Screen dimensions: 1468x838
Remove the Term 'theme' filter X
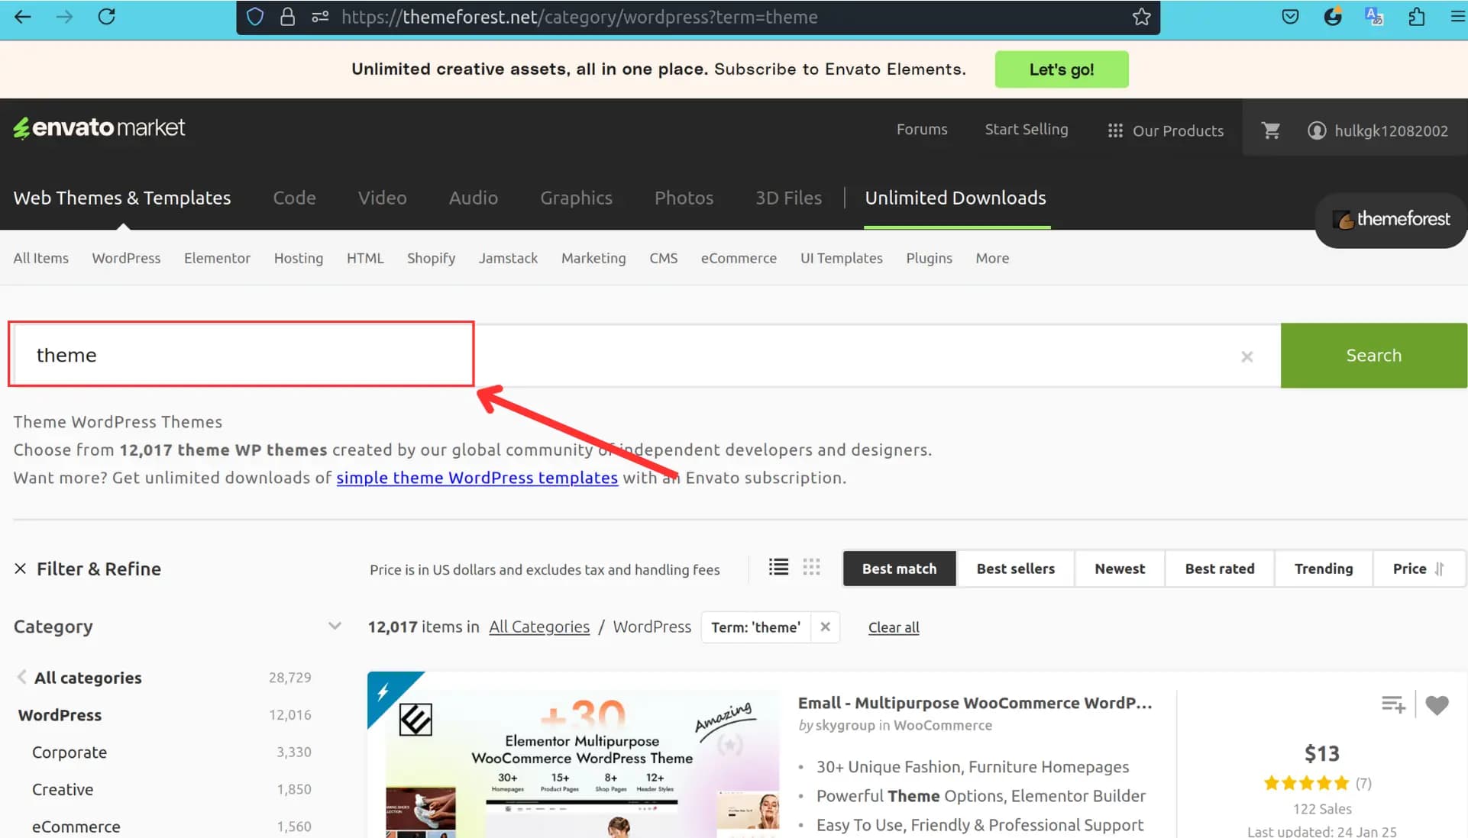825,627
